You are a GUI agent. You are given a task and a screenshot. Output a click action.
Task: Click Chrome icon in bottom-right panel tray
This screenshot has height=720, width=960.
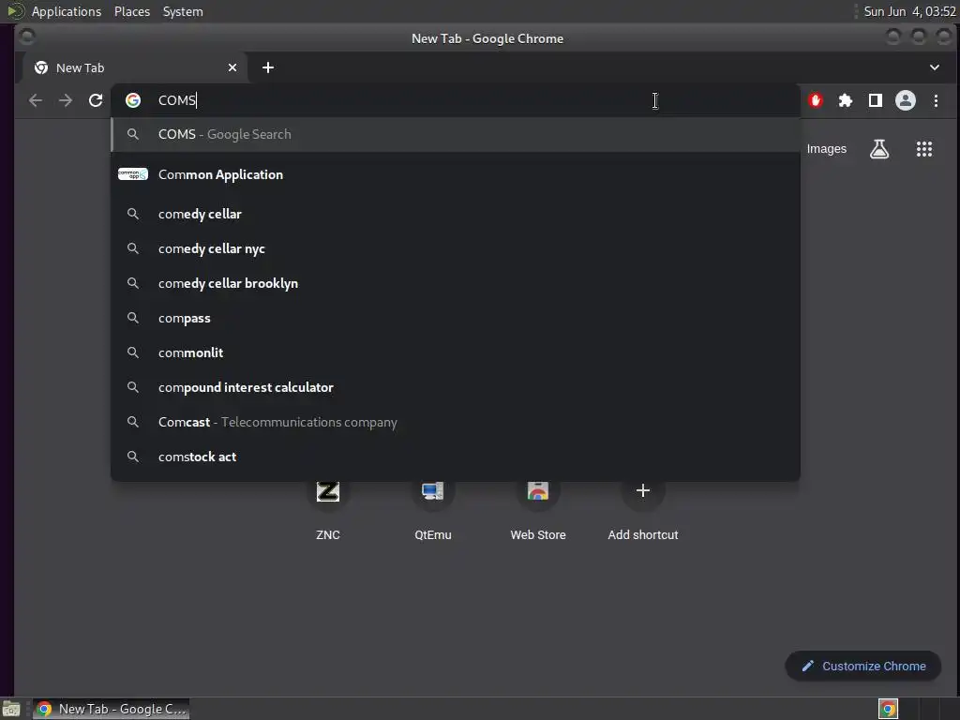pyautogui.click(x=888, y=709)
